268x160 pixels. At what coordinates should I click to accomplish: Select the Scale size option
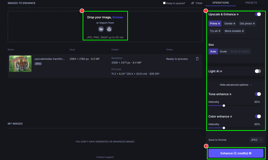pyautogui.click(x=223, y=51)
